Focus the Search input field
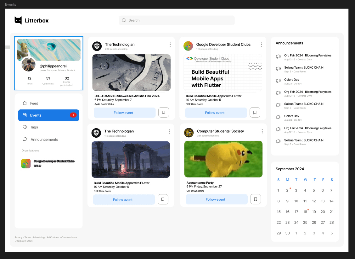The image size is (355, 259). 177,20
